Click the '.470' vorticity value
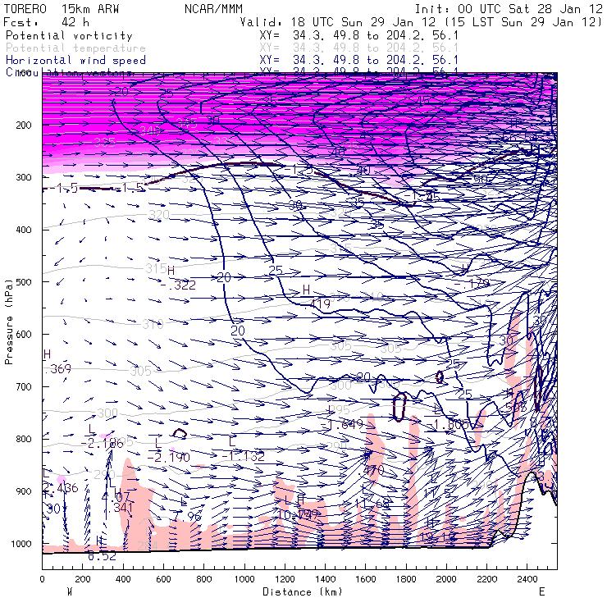 click(371, 470)
